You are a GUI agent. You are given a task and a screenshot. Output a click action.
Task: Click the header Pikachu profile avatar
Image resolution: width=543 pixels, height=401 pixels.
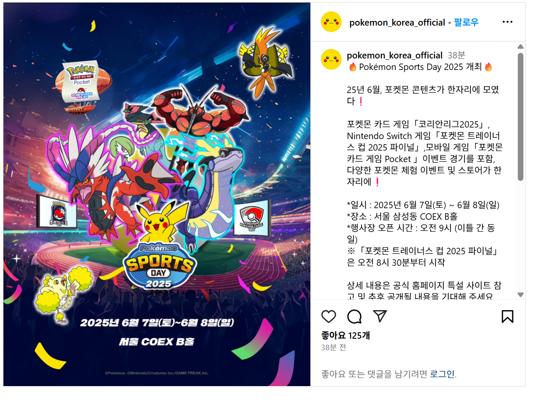331,22
